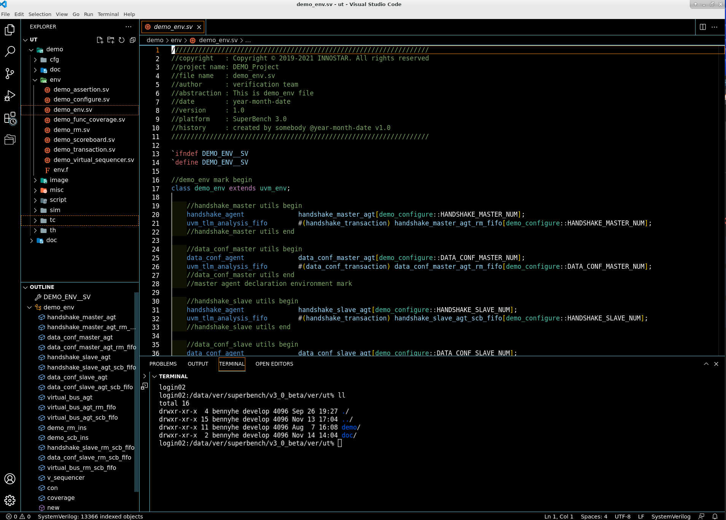Open the Search view in the activity bar
Screen dimensions: 726x520
point(10,51)
